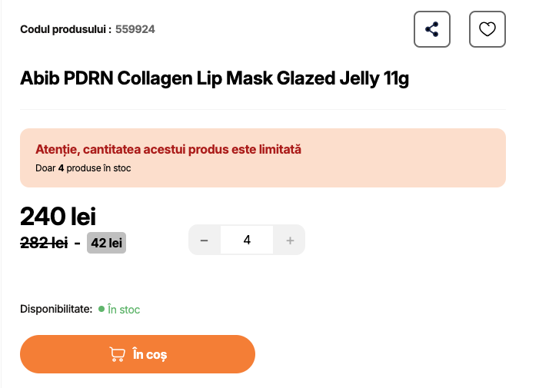This screenshot has width=539, height=388.
Task: Click the Abib PDRN Collagen Lip Mask title
Action: tap(215, 78)
